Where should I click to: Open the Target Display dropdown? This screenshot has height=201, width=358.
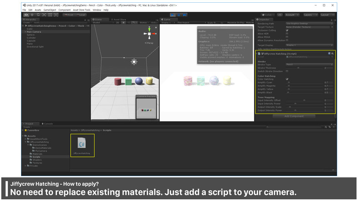pos(309,45)
